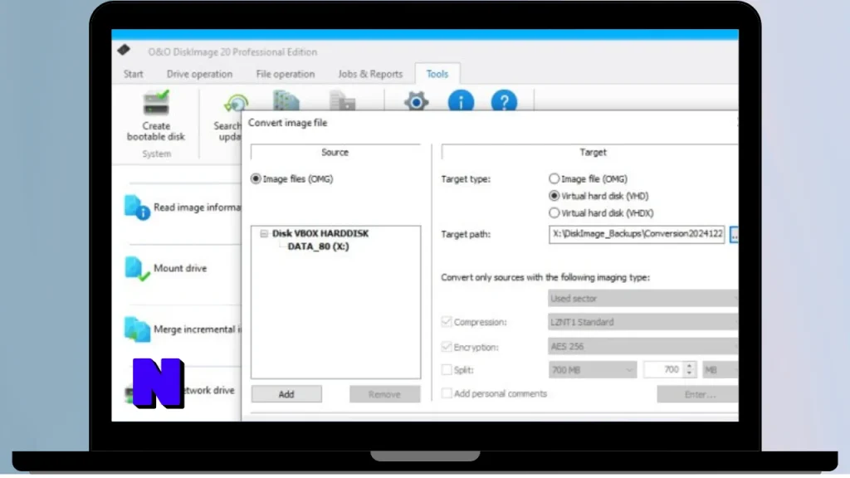Click the browse button beside target path
850x478 pixels.
[734, 234]
